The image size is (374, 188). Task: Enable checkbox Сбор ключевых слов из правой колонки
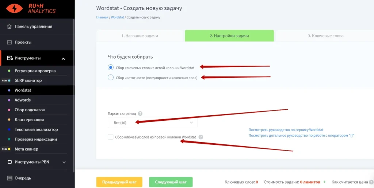[x=110, y=137]
